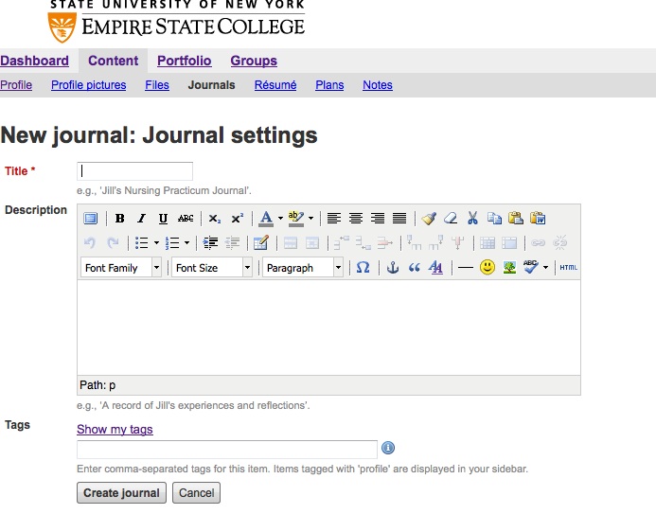Open the Portfolio tab
The width and height of the screenshot is (656, 514).
(x=184, y=61)
